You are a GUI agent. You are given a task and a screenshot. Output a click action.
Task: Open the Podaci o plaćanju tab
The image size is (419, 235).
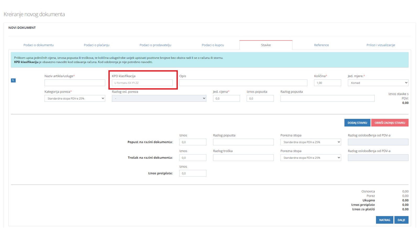coord(97,45)
